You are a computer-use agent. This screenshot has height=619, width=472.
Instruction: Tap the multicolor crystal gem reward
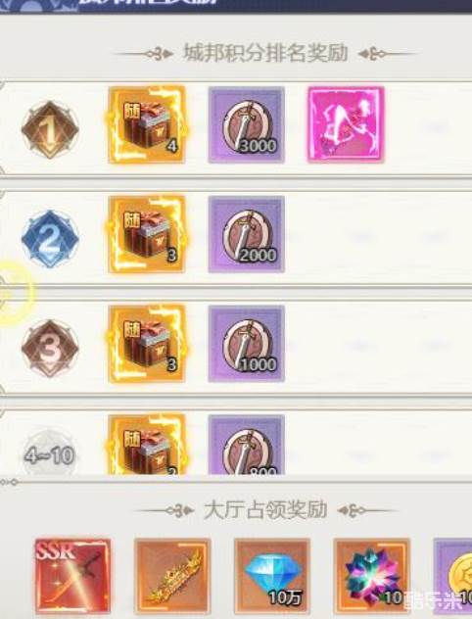[x=372, y=576]
